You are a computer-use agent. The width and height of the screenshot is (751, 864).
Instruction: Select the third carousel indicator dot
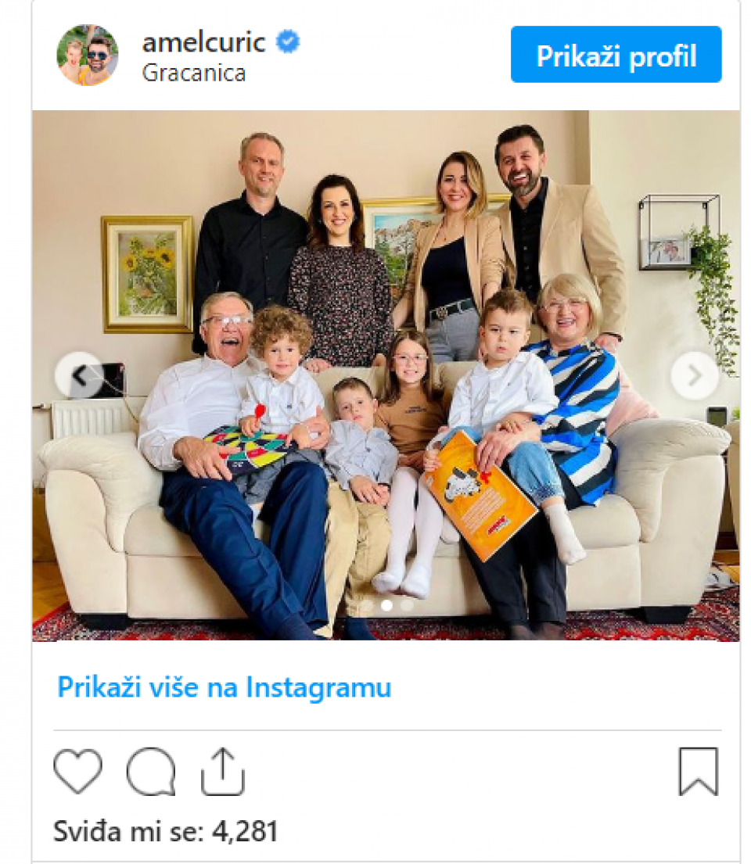click(407, 605)
